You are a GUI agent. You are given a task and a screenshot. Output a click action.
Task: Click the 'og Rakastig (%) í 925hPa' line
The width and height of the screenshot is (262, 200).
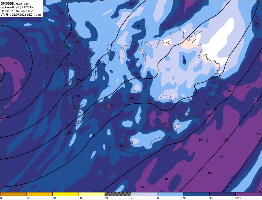tap(17, 7)
